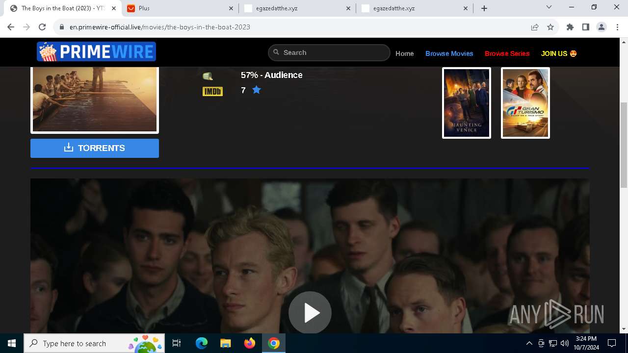Switch to first egazedatthe.xyz tab
The height and width of the screenshot is (353, 628).
[298, 8]
